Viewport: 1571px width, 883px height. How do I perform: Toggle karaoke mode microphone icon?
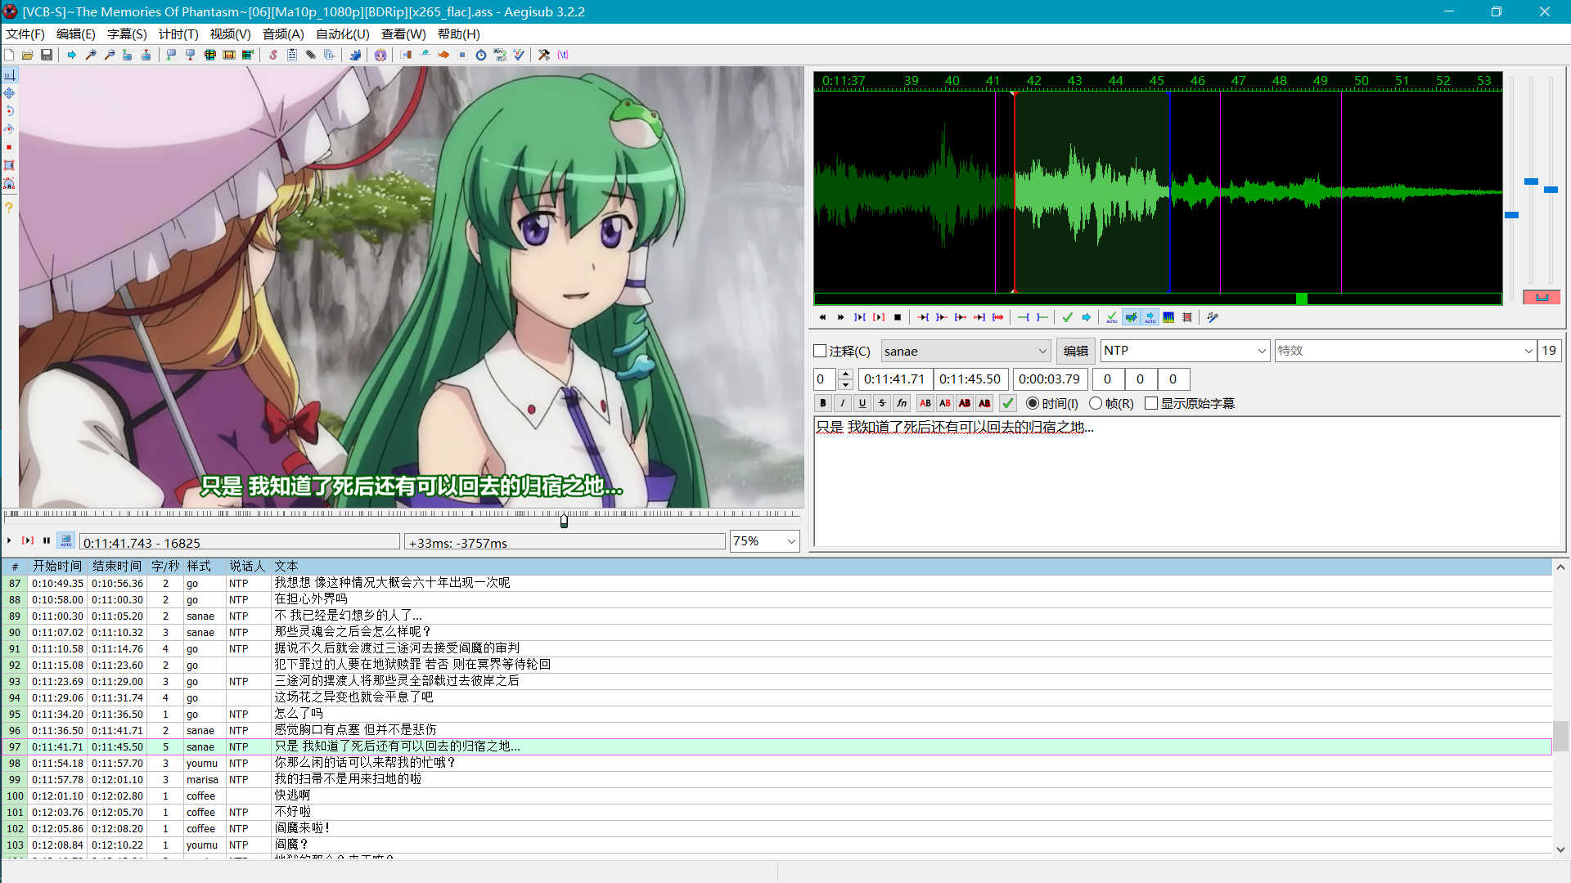pos(1213,317)
